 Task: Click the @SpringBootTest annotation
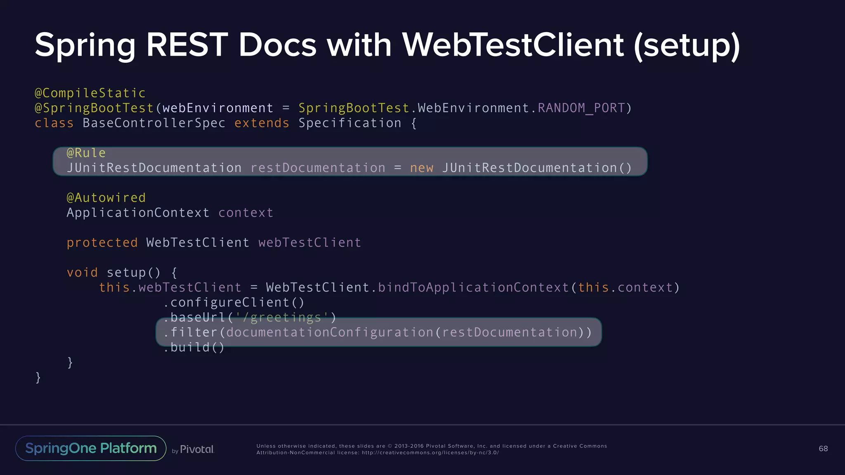point(94,108)
